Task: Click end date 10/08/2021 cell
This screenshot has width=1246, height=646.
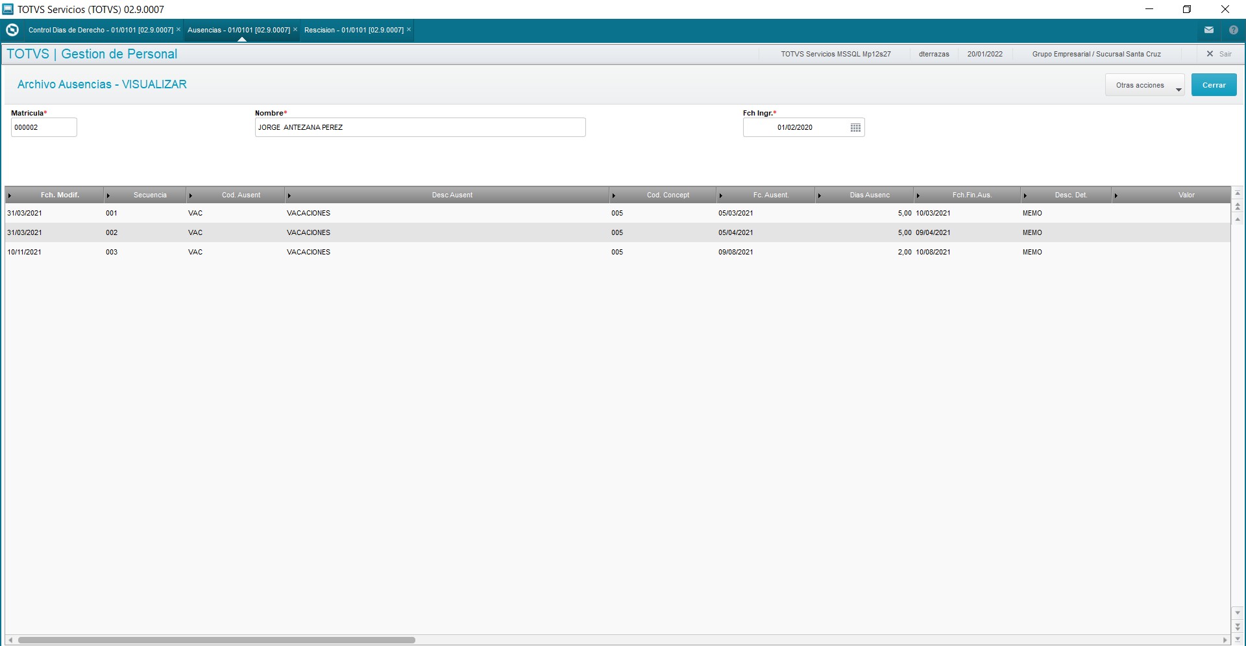Action: 967,252
